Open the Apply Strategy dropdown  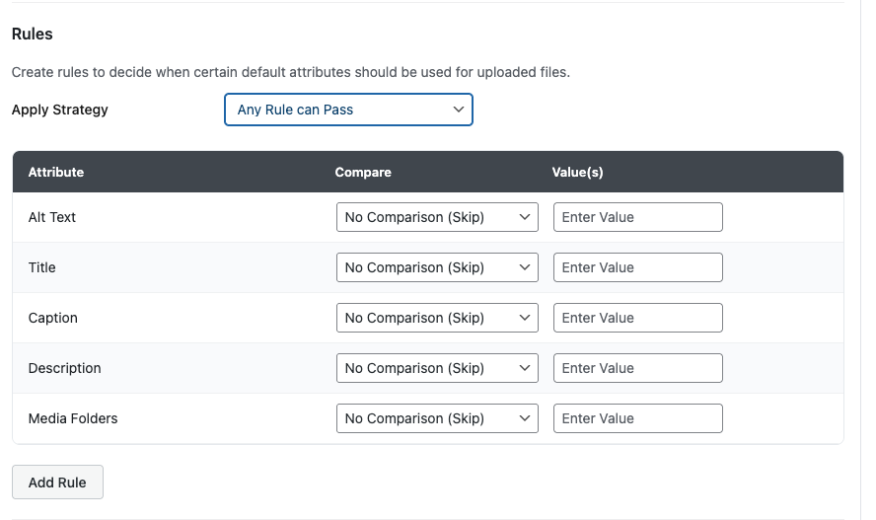pos(348,110)
